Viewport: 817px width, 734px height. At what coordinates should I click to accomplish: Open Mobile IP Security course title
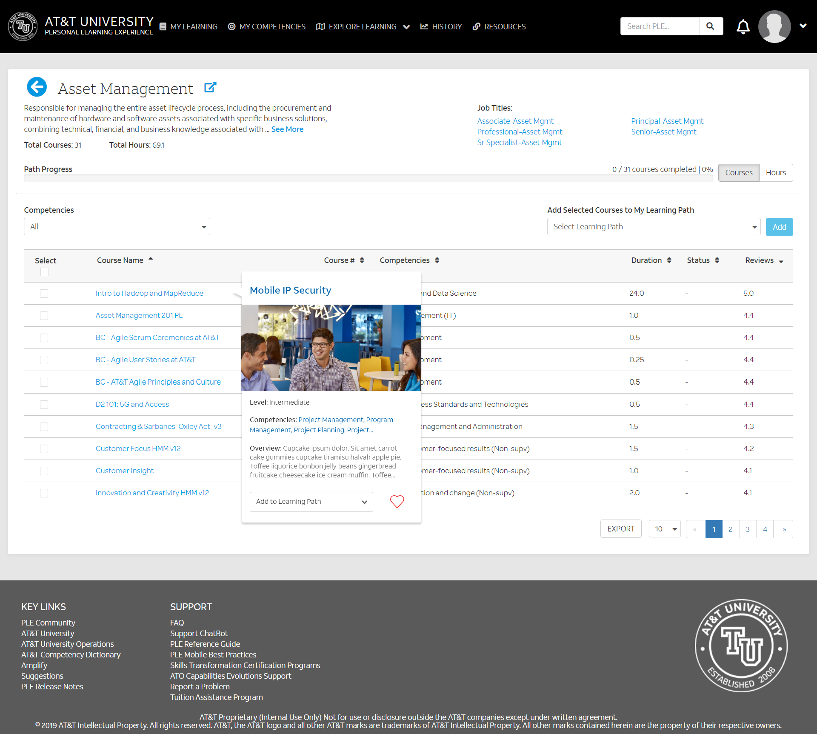pos(290,290)
